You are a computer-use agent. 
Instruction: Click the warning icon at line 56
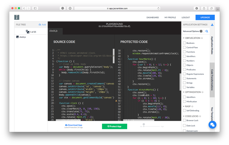click(116, 101)
